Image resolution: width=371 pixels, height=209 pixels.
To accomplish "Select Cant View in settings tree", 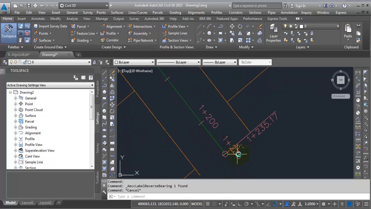I will tap(32, 156).
